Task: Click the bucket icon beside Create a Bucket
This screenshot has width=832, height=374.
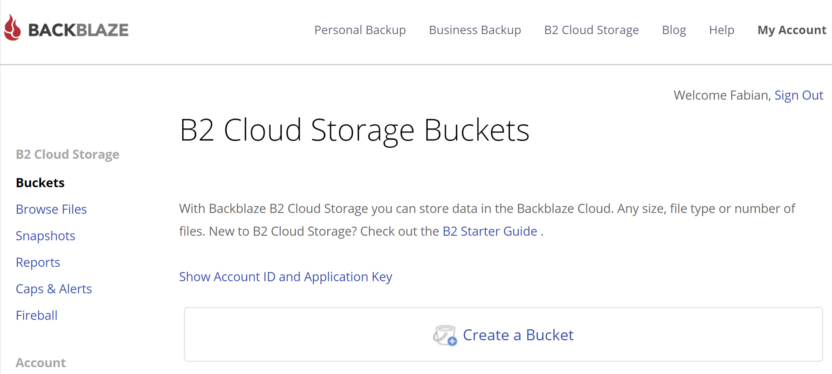Action: click(445, 335)
